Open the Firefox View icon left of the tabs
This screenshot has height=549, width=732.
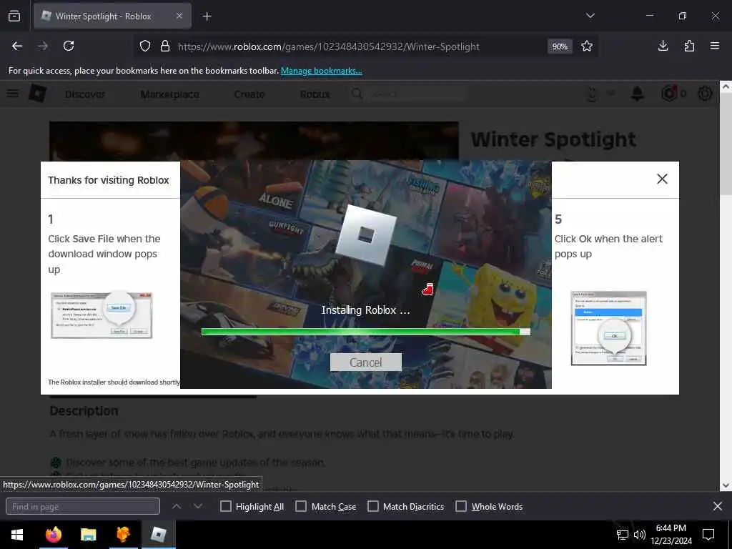point(14,16)
